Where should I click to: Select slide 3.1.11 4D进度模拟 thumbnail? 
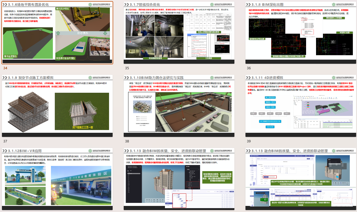(x=301, y=106)
